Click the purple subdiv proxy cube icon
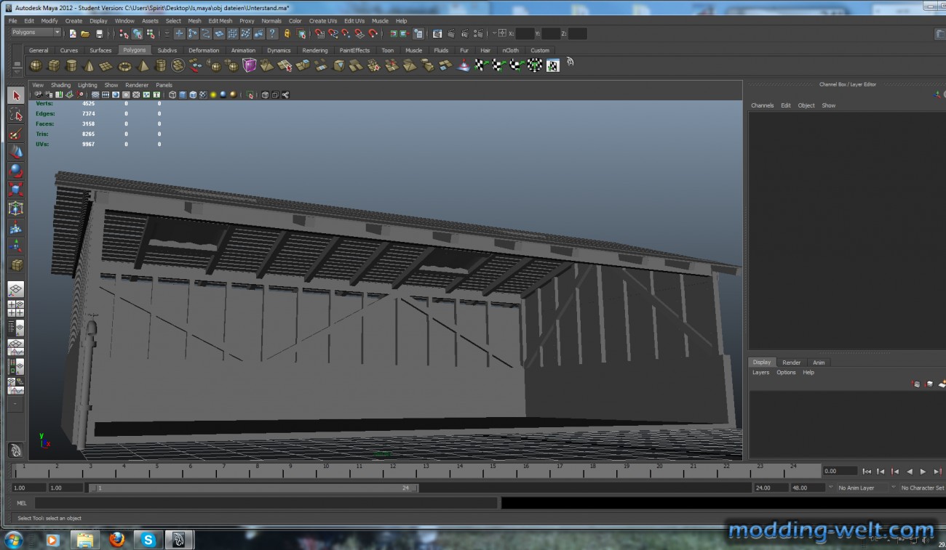Image resolution: width=946 pixels, height=550 pixels. pos(250,66)
